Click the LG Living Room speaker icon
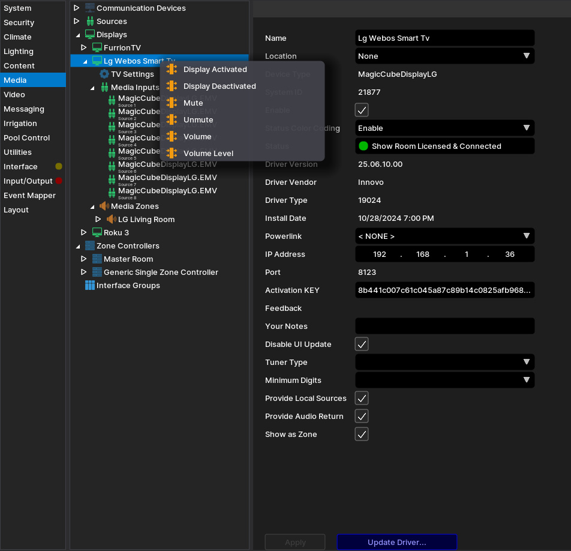 pos(112,219)
